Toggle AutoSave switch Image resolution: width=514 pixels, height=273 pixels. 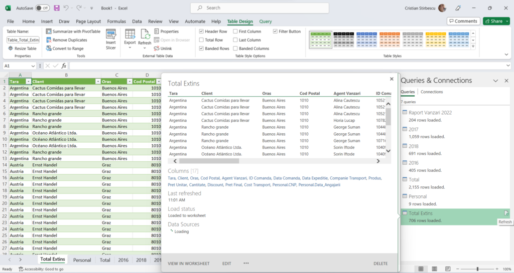[x=42, y=8]
